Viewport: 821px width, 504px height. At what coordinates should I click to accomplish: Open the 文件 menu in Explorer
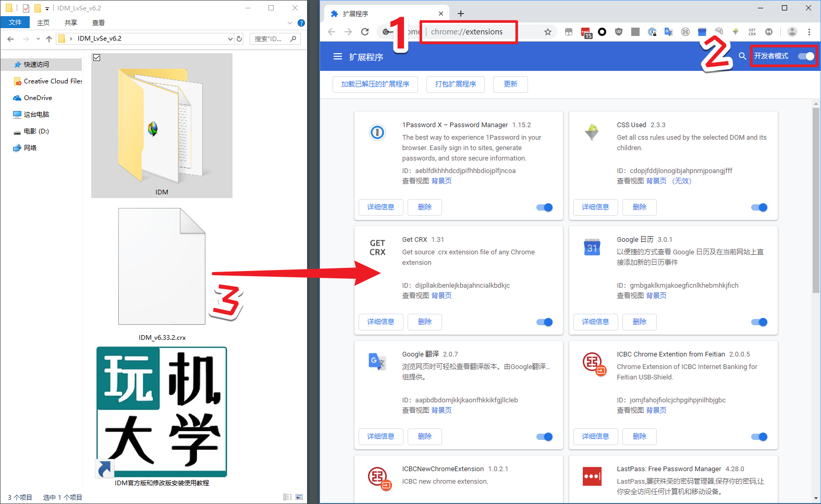click(15, 22)
